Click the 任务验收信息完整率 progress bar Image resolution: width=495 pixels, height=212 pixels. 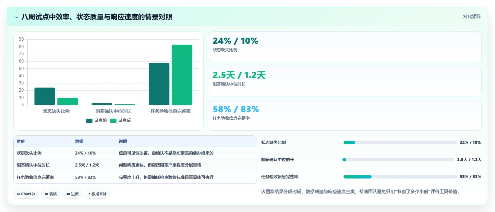(400, 177)
